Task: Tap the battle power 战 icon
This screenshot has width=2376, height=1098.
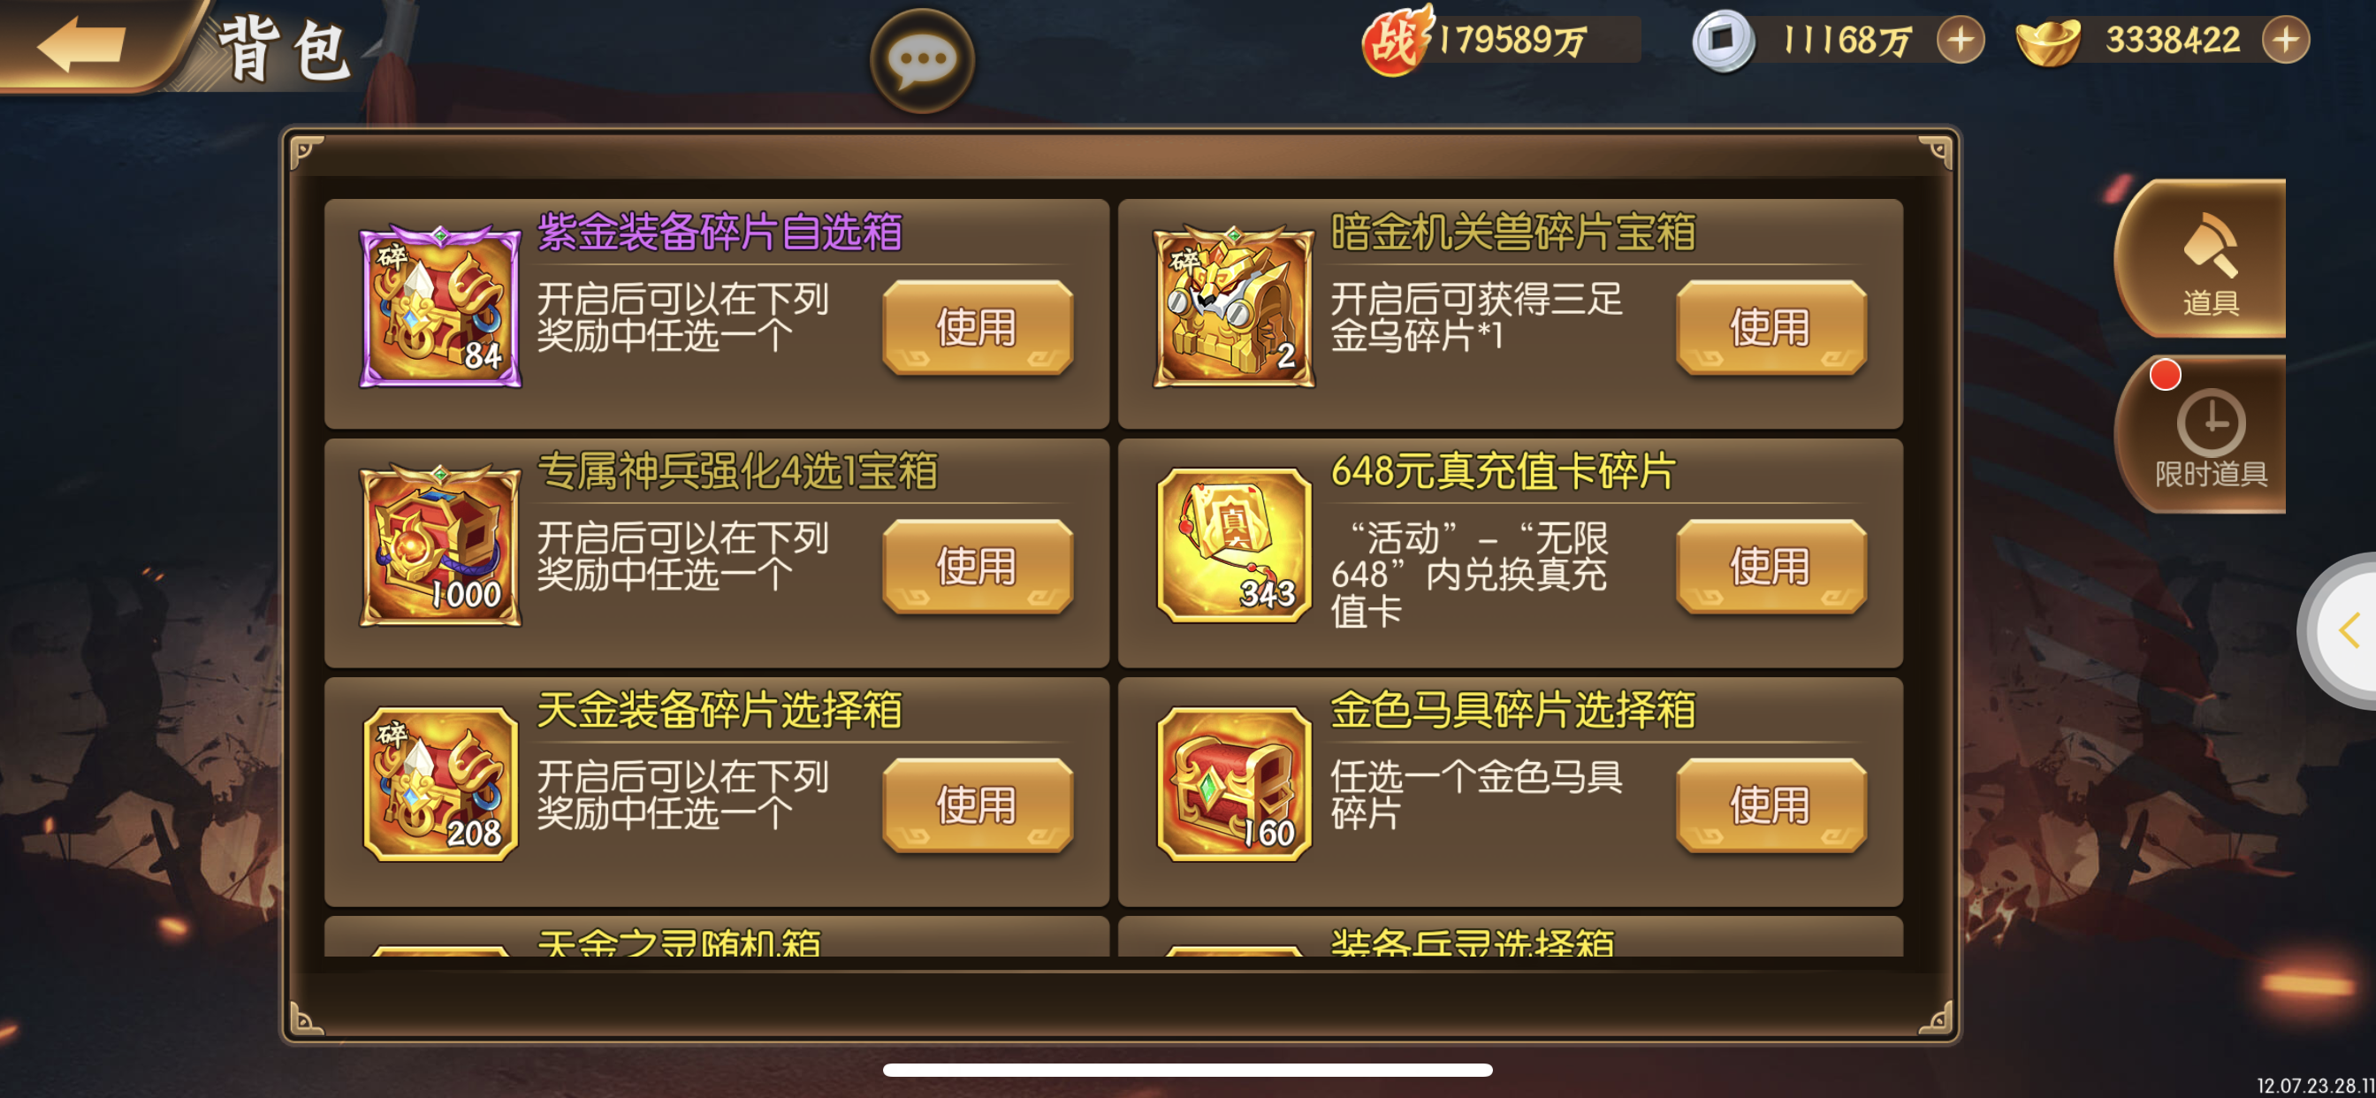Action: [x=1397, y=41]
